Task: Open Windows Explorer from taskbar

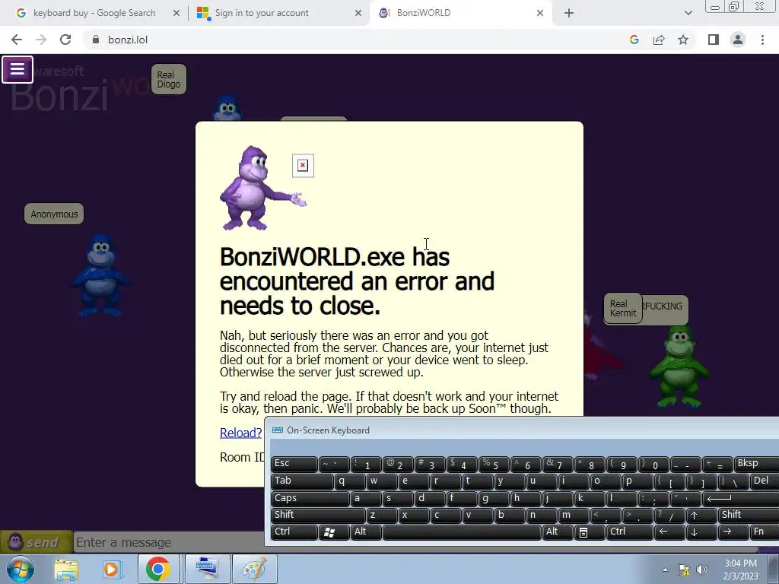Action: [65, 569]
